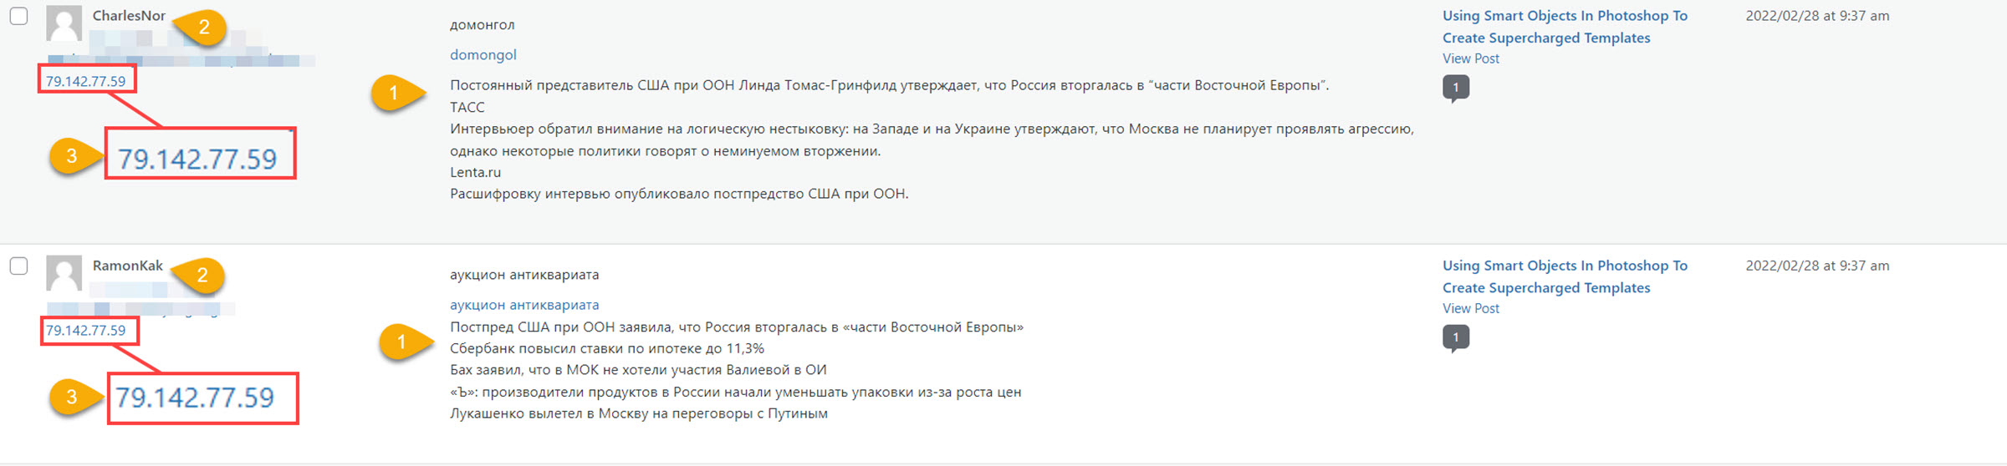Click View Post in the second row
The width and height of the screenshot is (2007, 466).
pyautogui.click(x=1471, y=308)
